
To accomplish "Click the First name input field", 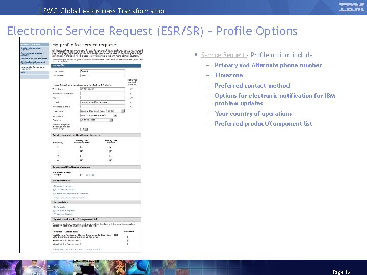I will (x=102, y=71).
